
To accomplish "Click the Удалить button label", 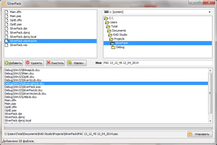I will click(36, 63).
